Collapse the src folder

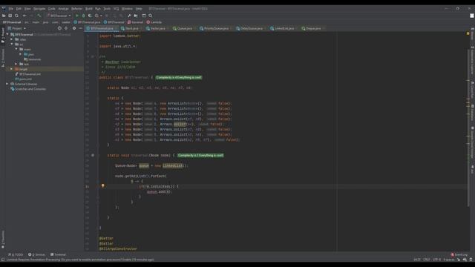12,44
